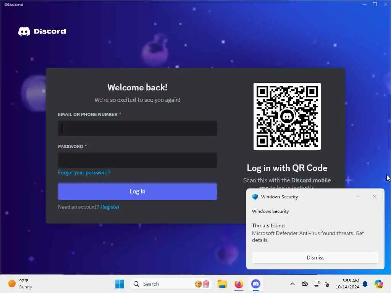
Task: Open the Forgot your password link
Action: (x=84, y=172)
